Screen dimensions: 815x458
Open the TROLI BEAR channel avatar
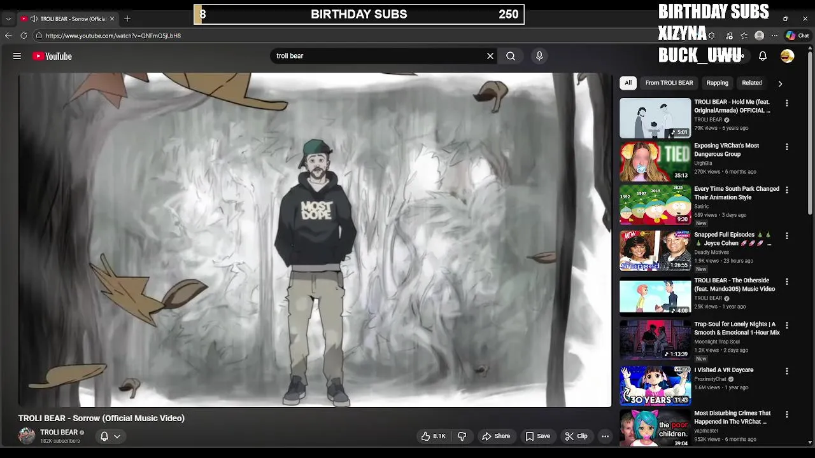pos(27,436)
